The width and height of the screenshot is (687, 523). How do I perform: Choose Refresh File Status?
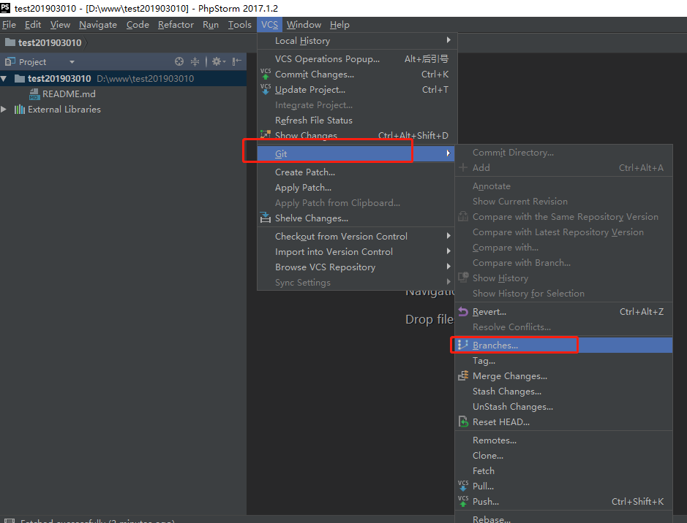(357, 121)
